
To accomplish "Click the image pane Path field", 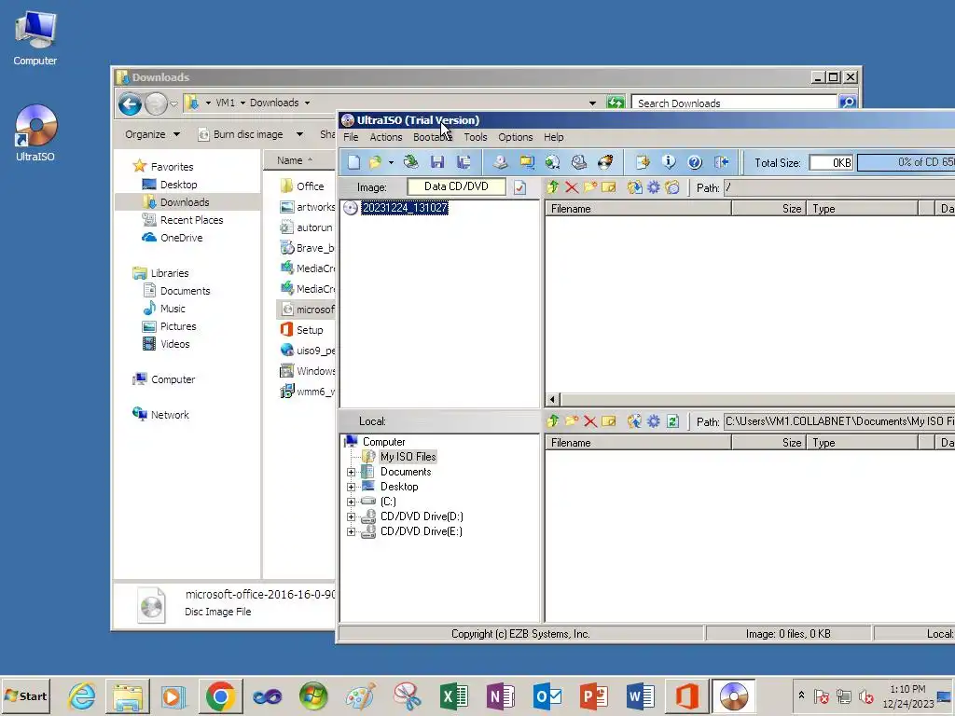I will pyautogui.click(x=839, y=187).
